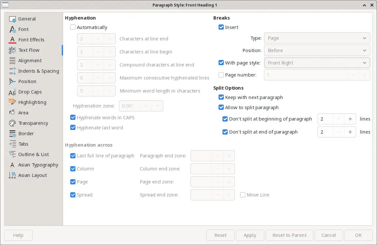The height and width of the screenshot is (245, 377).
Task: Click the General sidebar icon
Action: 12,19
